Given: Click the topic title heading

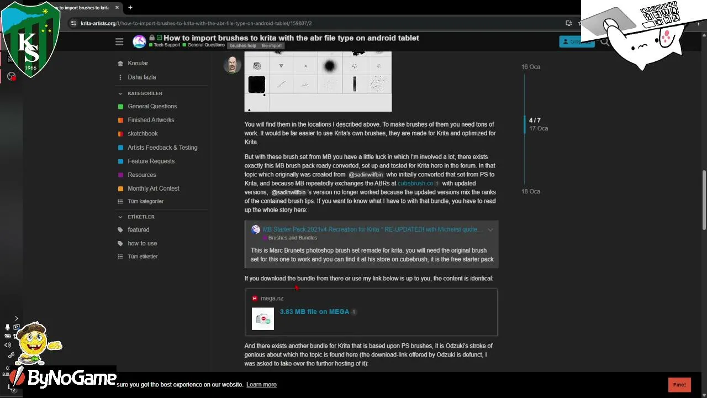Looking at the screenshot, I should coord(291,38).
